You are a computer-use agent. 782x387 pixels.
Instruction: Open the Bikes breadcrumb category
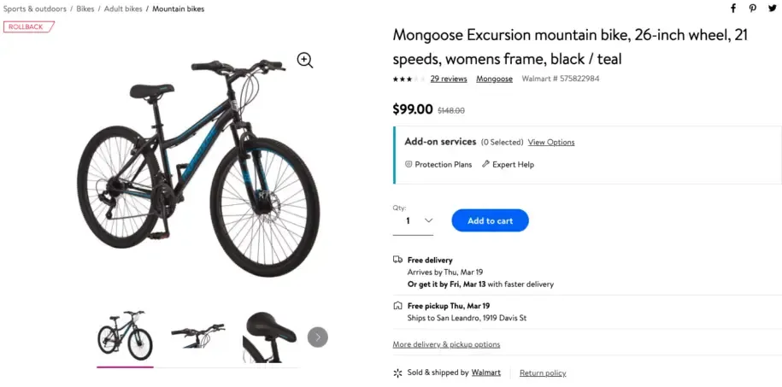coord(85,9)
